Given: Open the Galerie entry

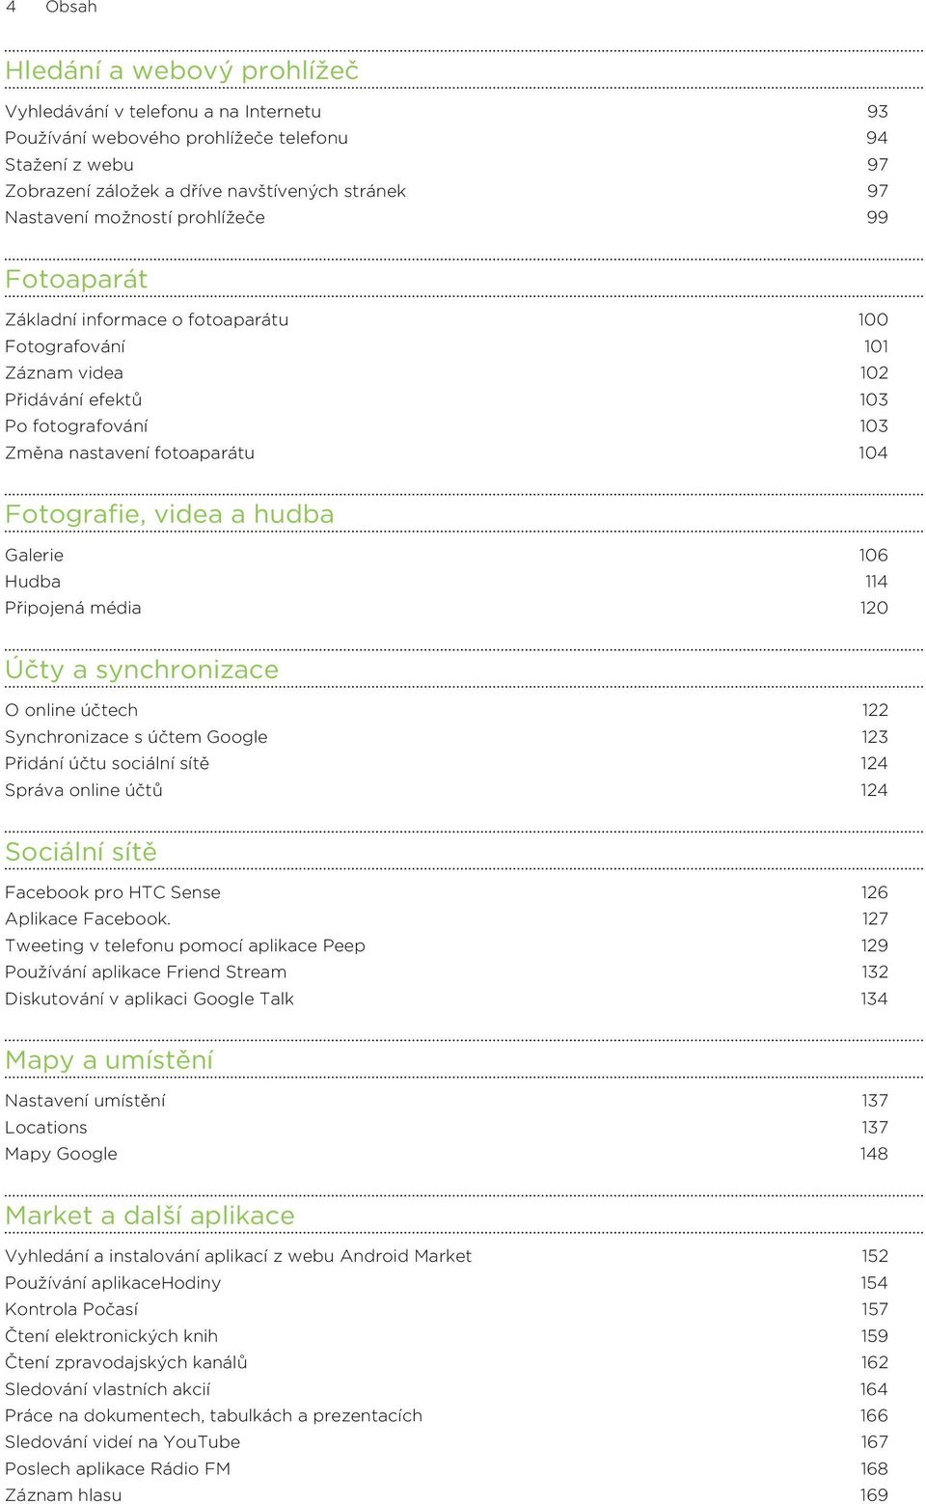Looking at the screenshot, I should tap(34, 556).
